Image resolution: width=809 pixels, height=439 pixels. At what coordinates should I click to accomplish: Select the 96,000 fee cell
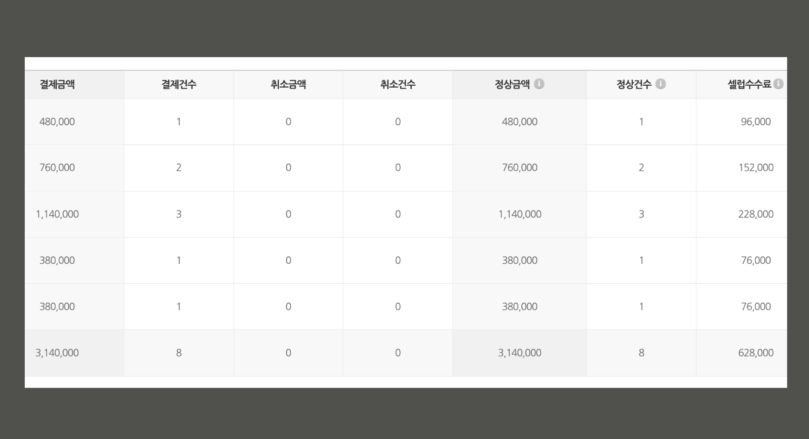tap(742, 122)
